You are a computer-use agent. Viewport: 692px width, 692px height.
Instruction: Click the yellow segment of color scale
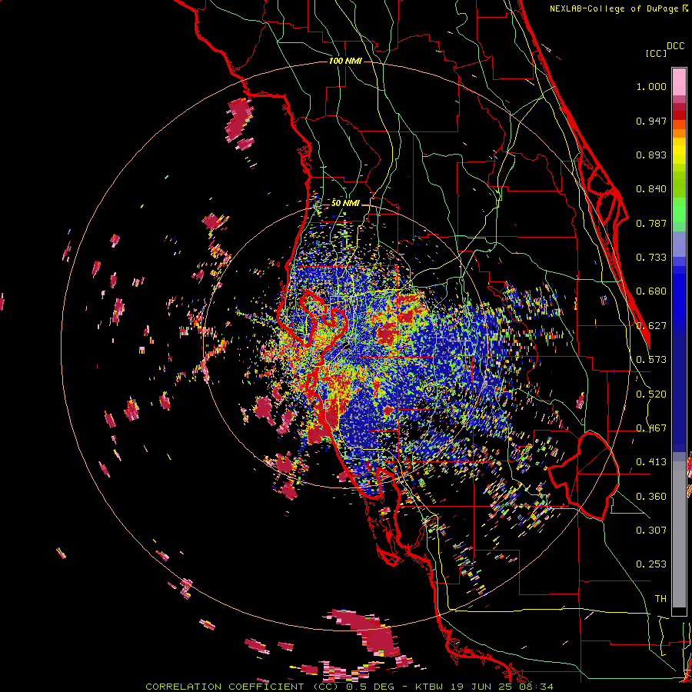pos(679,151)
